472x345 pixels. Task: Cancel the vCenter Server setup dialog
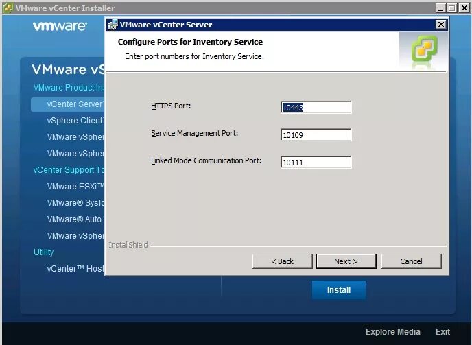point(411,261)
